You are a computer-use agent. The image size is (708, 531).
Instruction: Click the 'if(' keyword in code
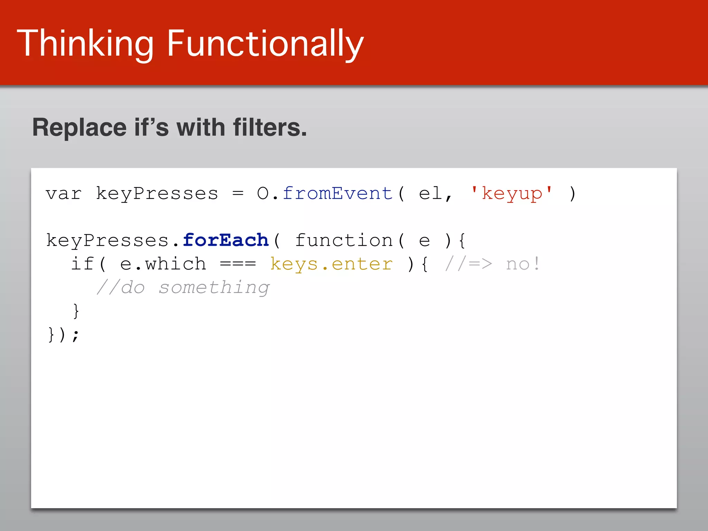pos(88,264)
